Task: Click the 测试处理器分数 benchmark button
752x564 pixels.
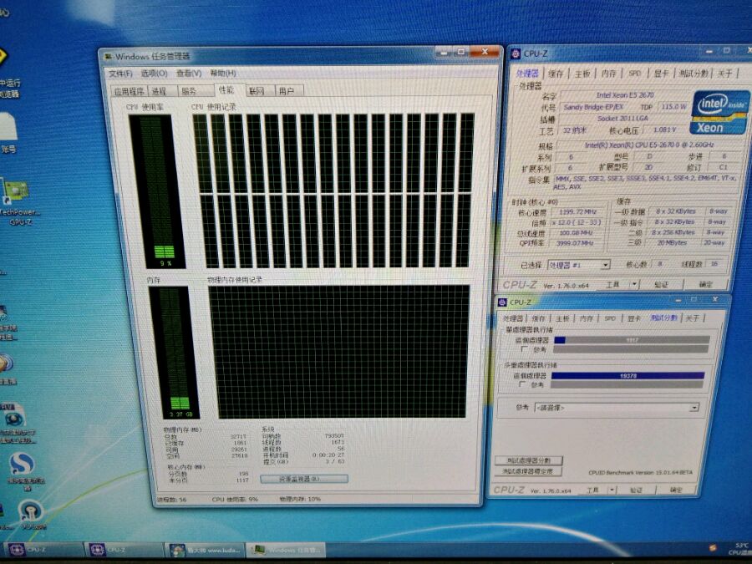Action: click(x=529, y=460)
